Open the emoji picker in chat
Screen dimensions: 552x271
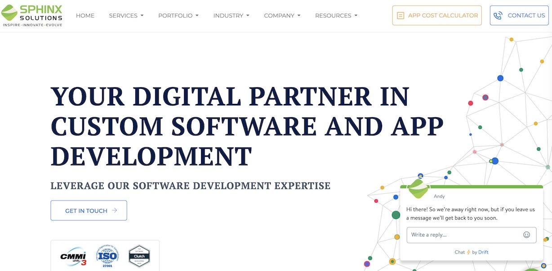coord(526,235)
